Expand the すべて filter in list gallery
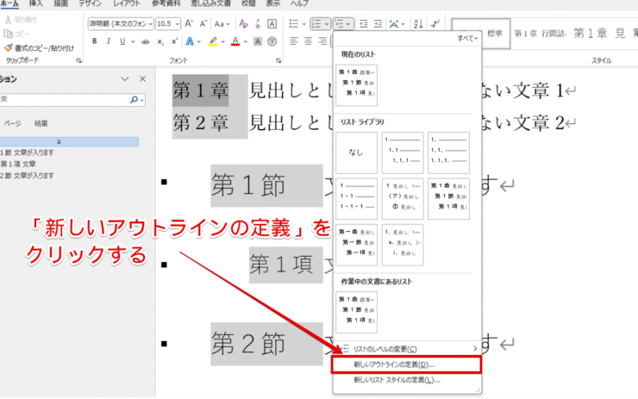Image resolution: width=638 pixels, height=399 pixels. point(466,39)
